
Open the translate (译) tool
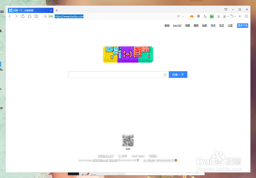coord(198,16)
